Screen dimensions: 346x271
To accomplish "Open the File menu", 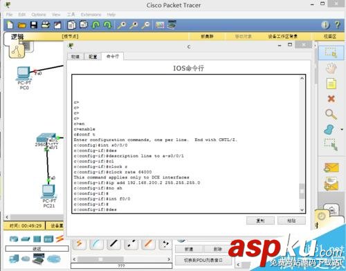I will pos(9,15).
